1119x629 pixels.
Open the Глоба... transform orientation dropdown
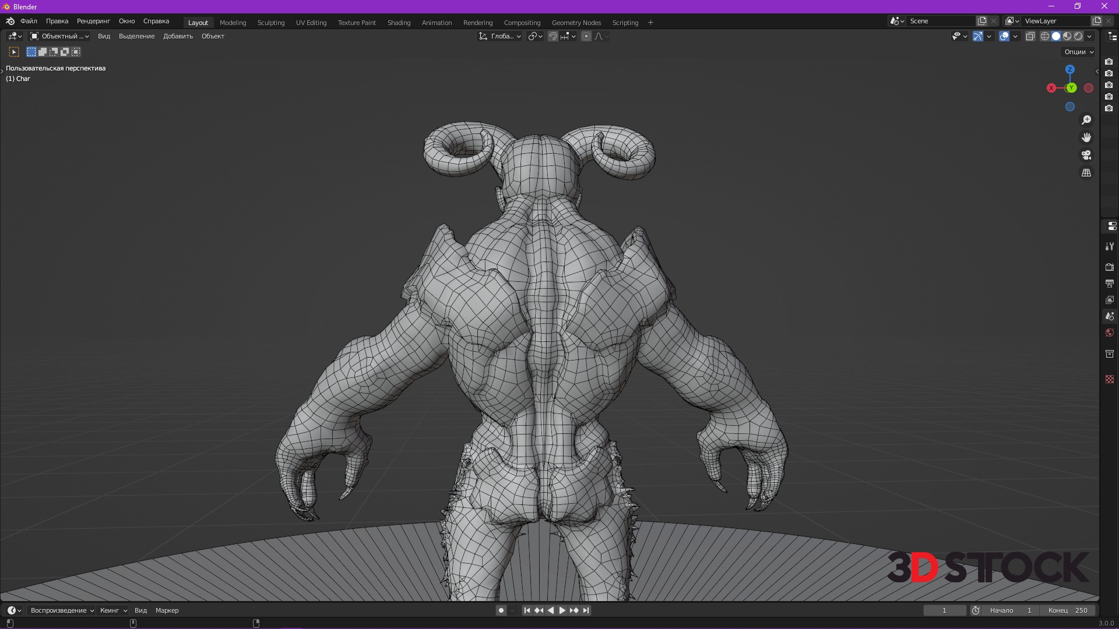coord(500,36)
